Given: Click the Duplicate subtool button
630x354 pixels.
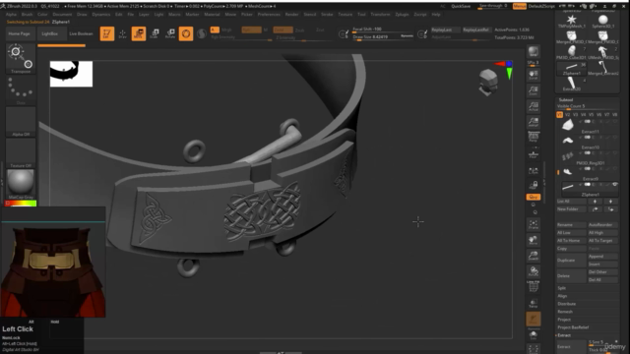Looking at the screenshot, I should [x=571, y=260].
